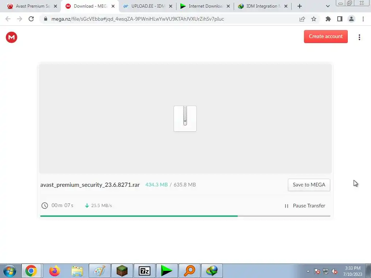Click Save to MEGA button

tap(309, 185)
